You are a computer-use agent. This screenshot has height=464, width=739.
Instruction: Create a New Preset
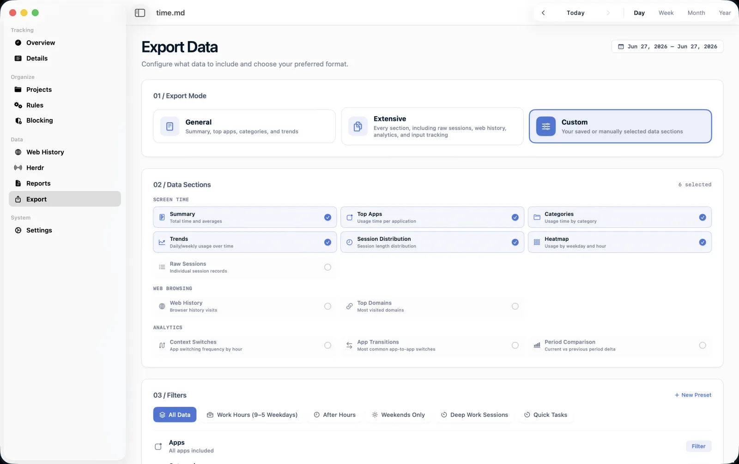coord(693,395)
